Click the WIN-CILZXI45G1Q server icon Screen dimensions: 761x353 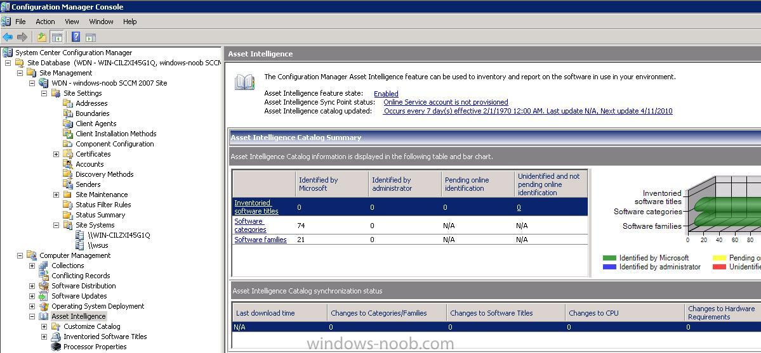point(80,235)
